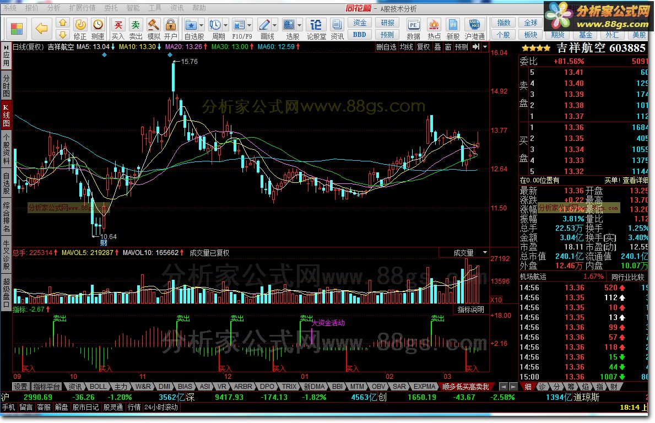Click the 研报 button
The width and height of the screenshot is (655, 423).
[x=387, y=23]
